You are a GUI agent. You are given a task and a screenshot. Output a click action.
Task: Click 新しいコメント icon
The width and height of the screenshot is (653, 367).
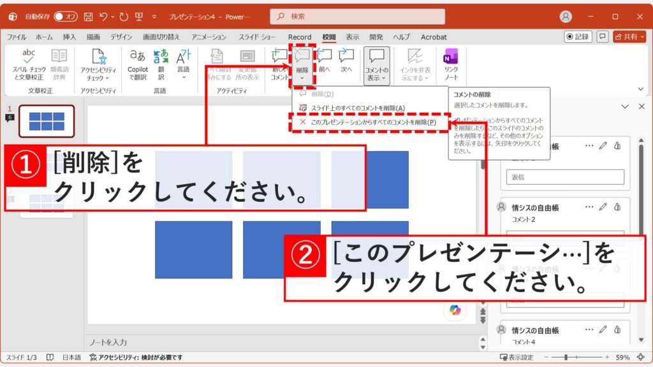click(x=279, y=64)
